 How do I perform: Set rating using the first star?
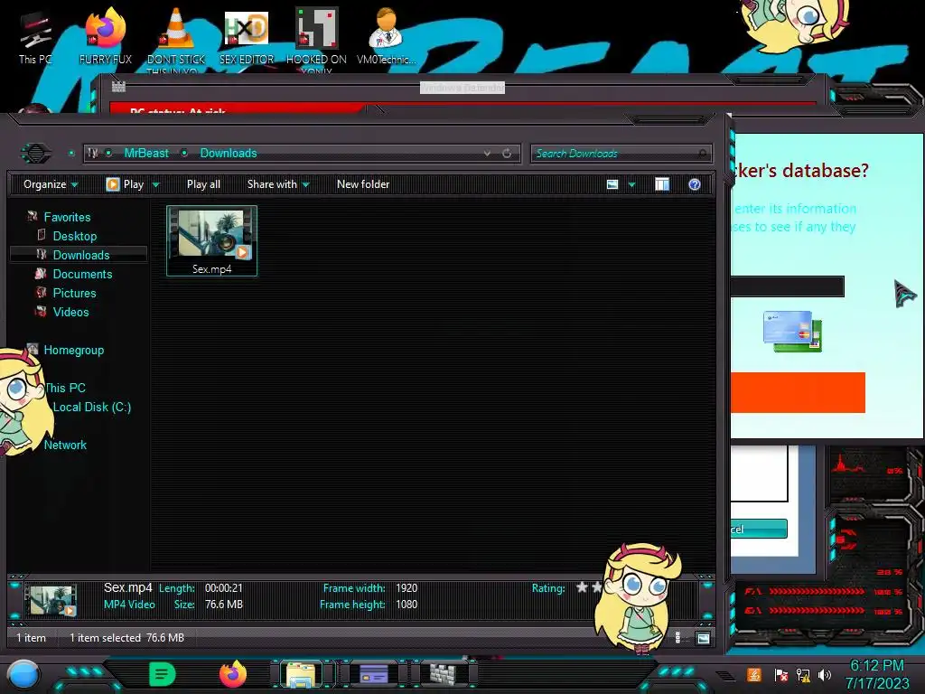click(x=582, y=587)
